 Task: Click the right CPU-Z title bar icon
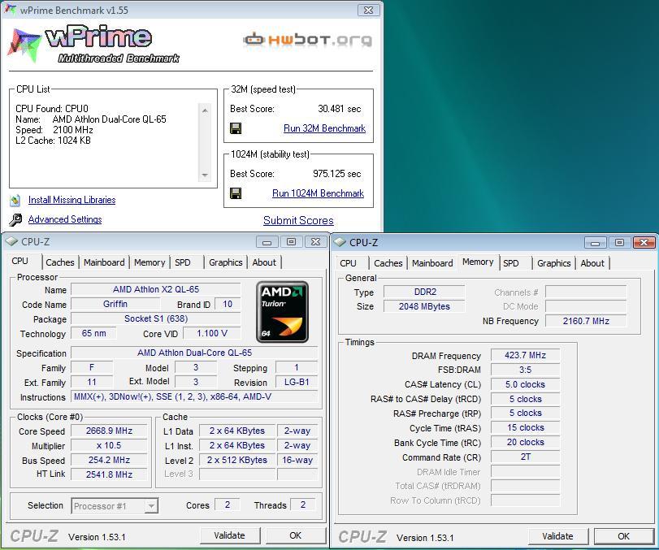coord(340,242)
